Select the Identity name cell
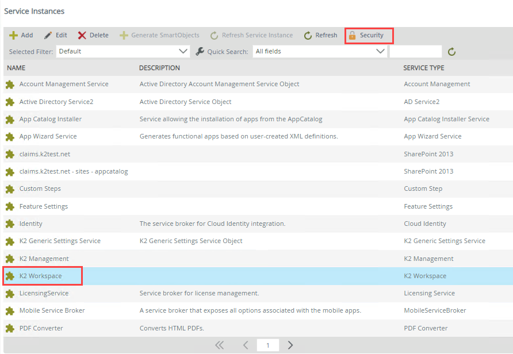Viewport: 513px width, 354px height. click(x=30, y=224)
